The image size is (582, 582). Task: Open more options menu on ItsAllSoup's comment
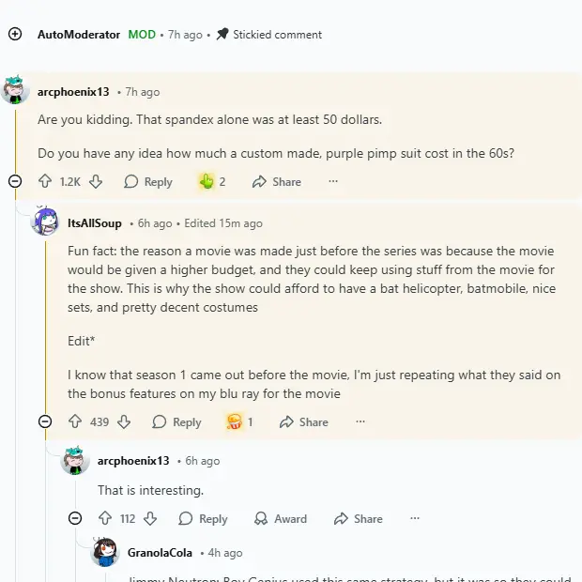pos(360,421)
